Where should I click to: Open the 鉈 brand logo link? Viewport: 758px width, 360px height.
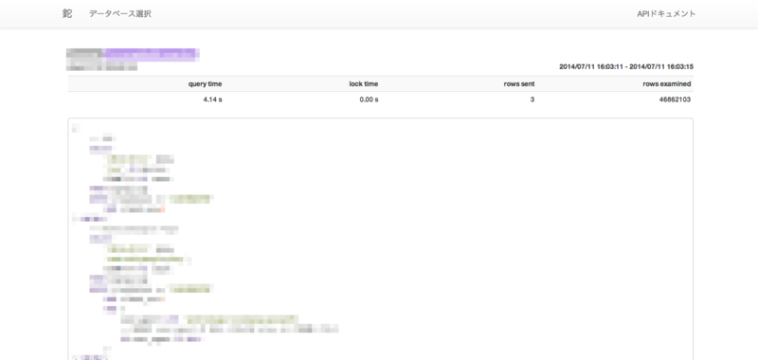(67, 13)
